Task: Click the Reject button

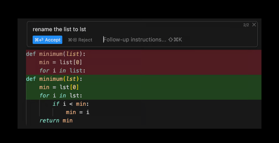Action: click(80, 40)
